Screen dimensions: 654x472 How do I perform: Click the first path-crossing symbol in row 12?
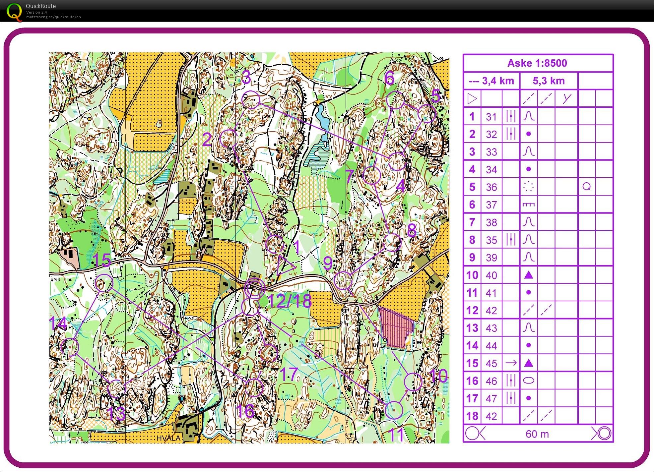coord(529,310)
